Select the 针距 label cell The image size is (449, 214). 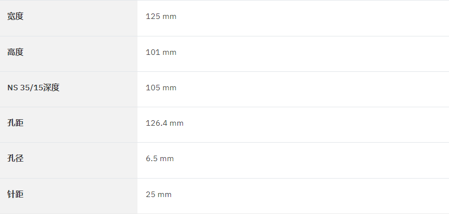coord(68,196)
